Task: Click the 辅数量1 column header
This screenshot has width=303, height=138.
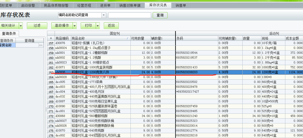Action: 163,38
